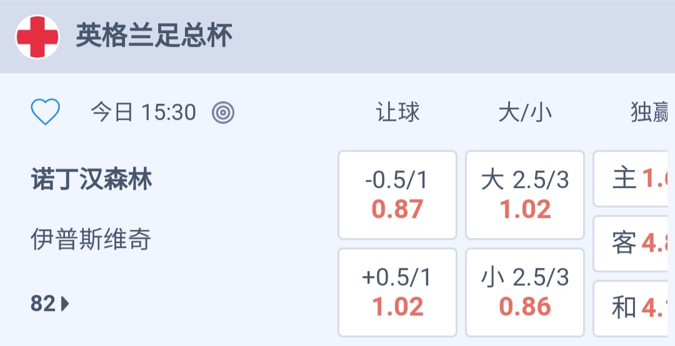This screenshot has width=675, height=346.
Task: Open 诺丁汉森林 team details
Action: (x=91, y=180)
